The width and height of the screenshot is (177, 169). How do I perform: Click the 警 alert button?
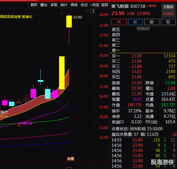[x=168, y=22]
